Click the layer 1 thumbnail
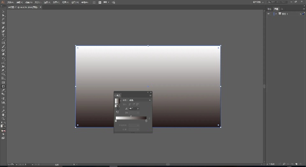This screenshot has width=306, height=167. click(280, 14)
